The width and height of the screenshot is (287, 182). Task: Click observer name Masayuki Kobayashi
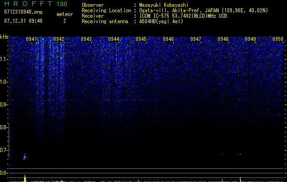click(x=164, y=5)
